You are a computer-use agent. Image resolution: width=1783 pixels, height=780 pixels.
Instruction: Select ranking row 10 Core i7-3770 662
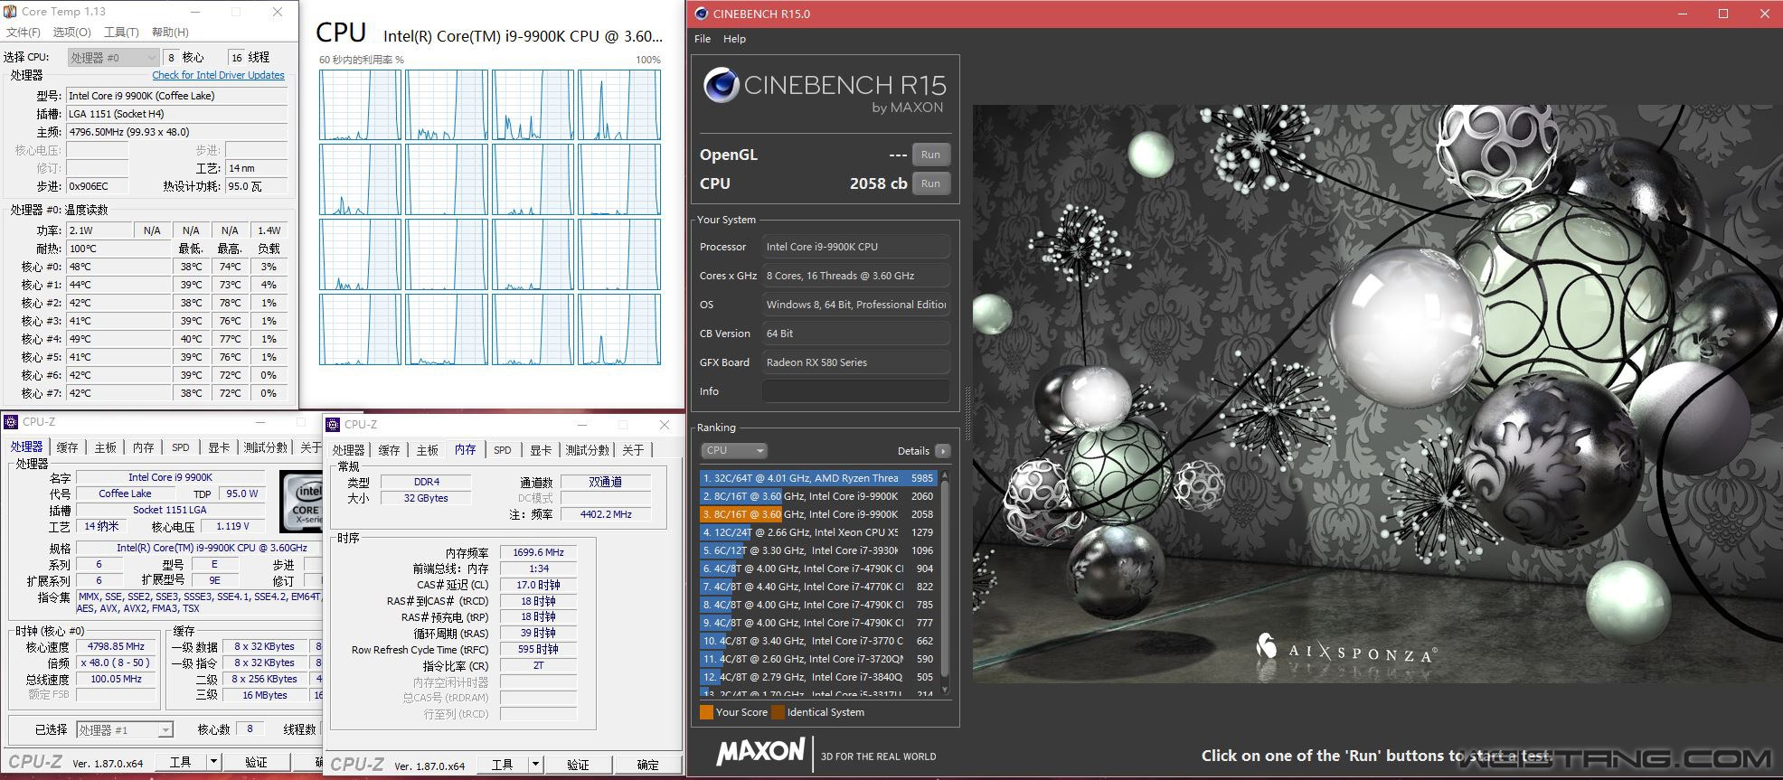[x=818, y=641]
